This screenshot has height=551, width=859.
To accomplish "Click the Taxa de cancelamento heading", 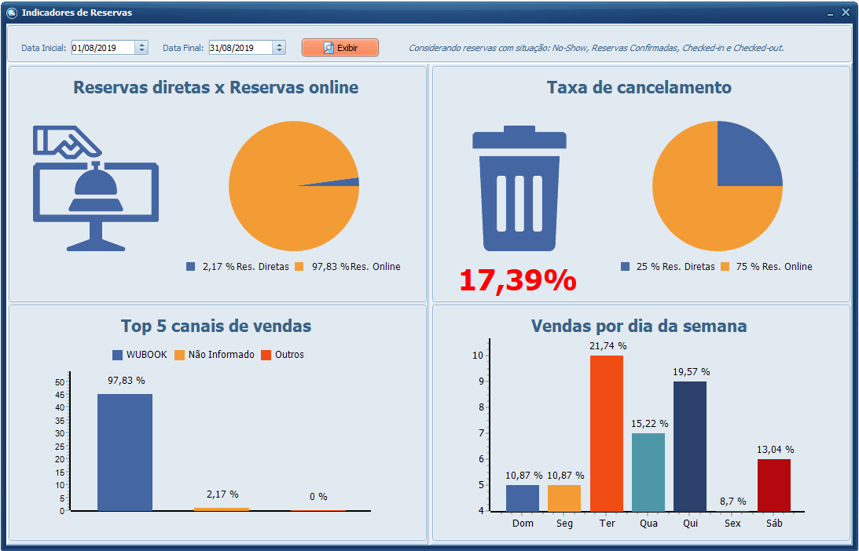I will [x=639, y=87].
